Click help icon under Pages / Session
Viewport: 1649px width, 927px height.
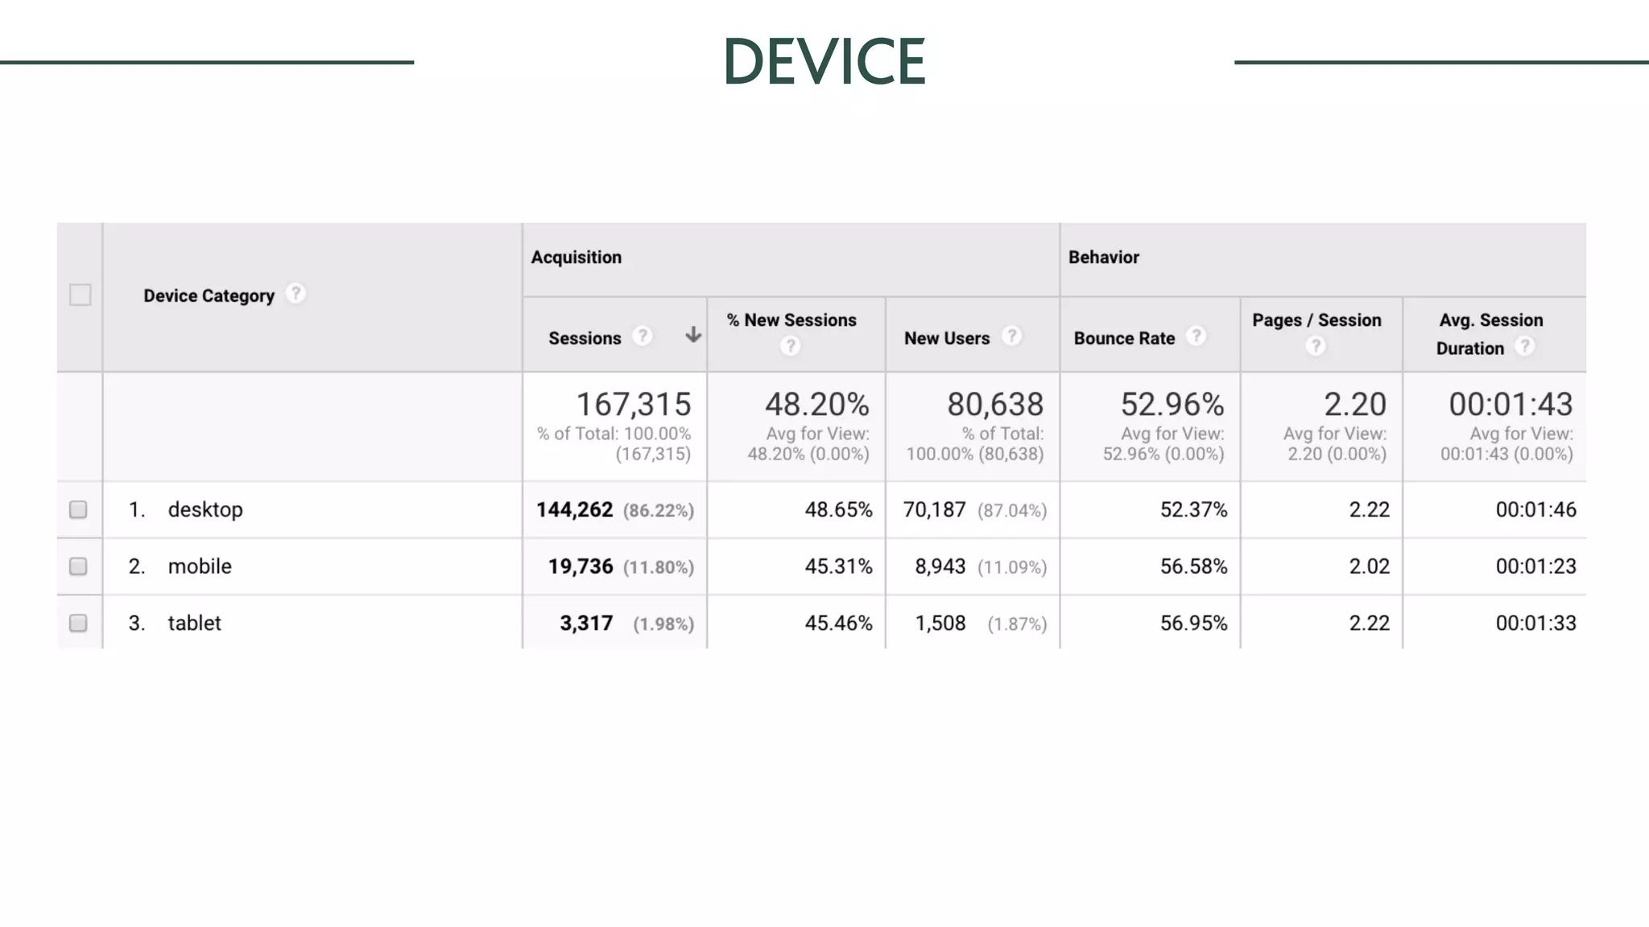pos(1315,346)
